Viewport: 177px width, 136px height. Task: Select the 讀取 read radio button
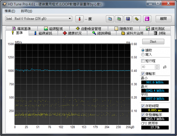143,50
